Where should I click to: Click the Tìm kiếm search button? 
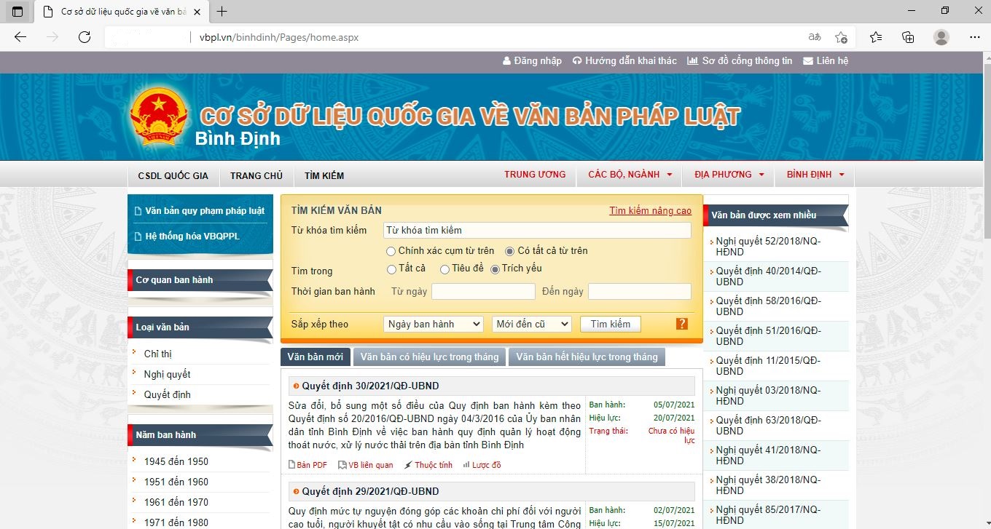(x=611, y=324)
